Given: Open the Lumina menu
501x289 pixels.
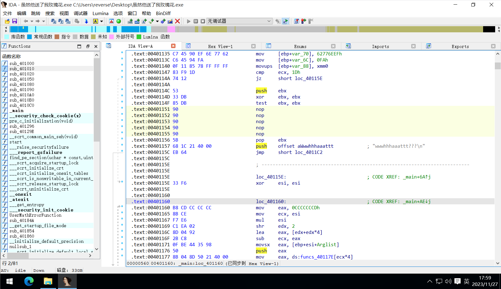Looking at the screenshot, I should pos(100,13).
